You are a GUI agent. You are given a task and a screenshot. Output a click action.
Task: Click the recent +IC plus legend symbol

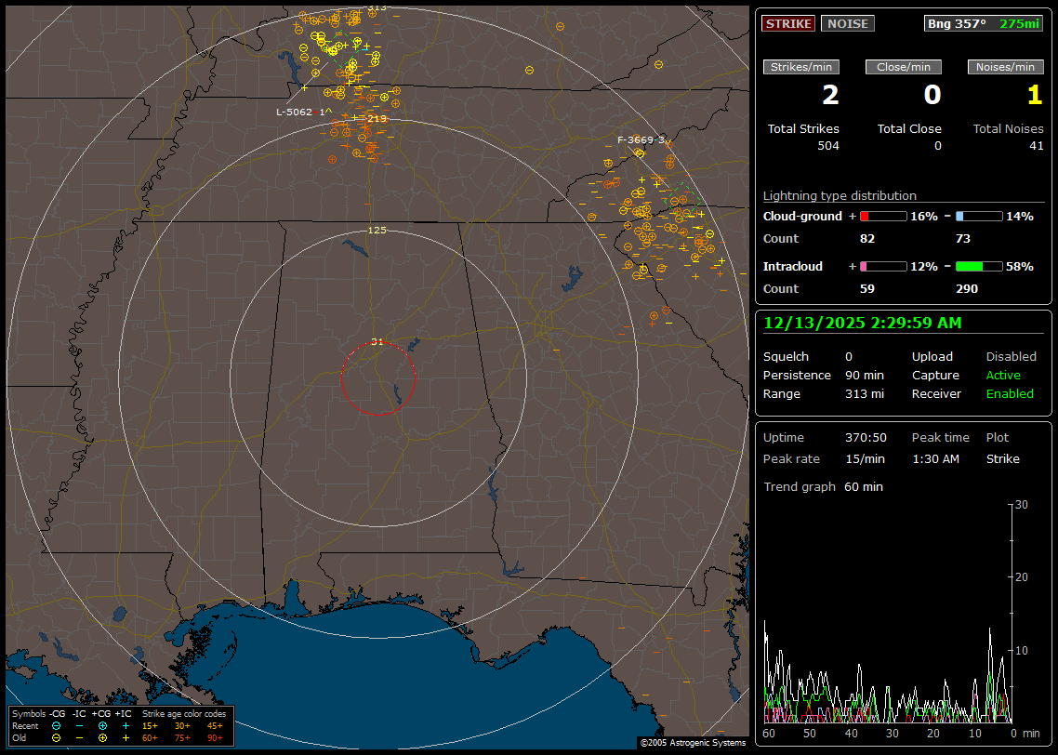(x=126, y=725)
